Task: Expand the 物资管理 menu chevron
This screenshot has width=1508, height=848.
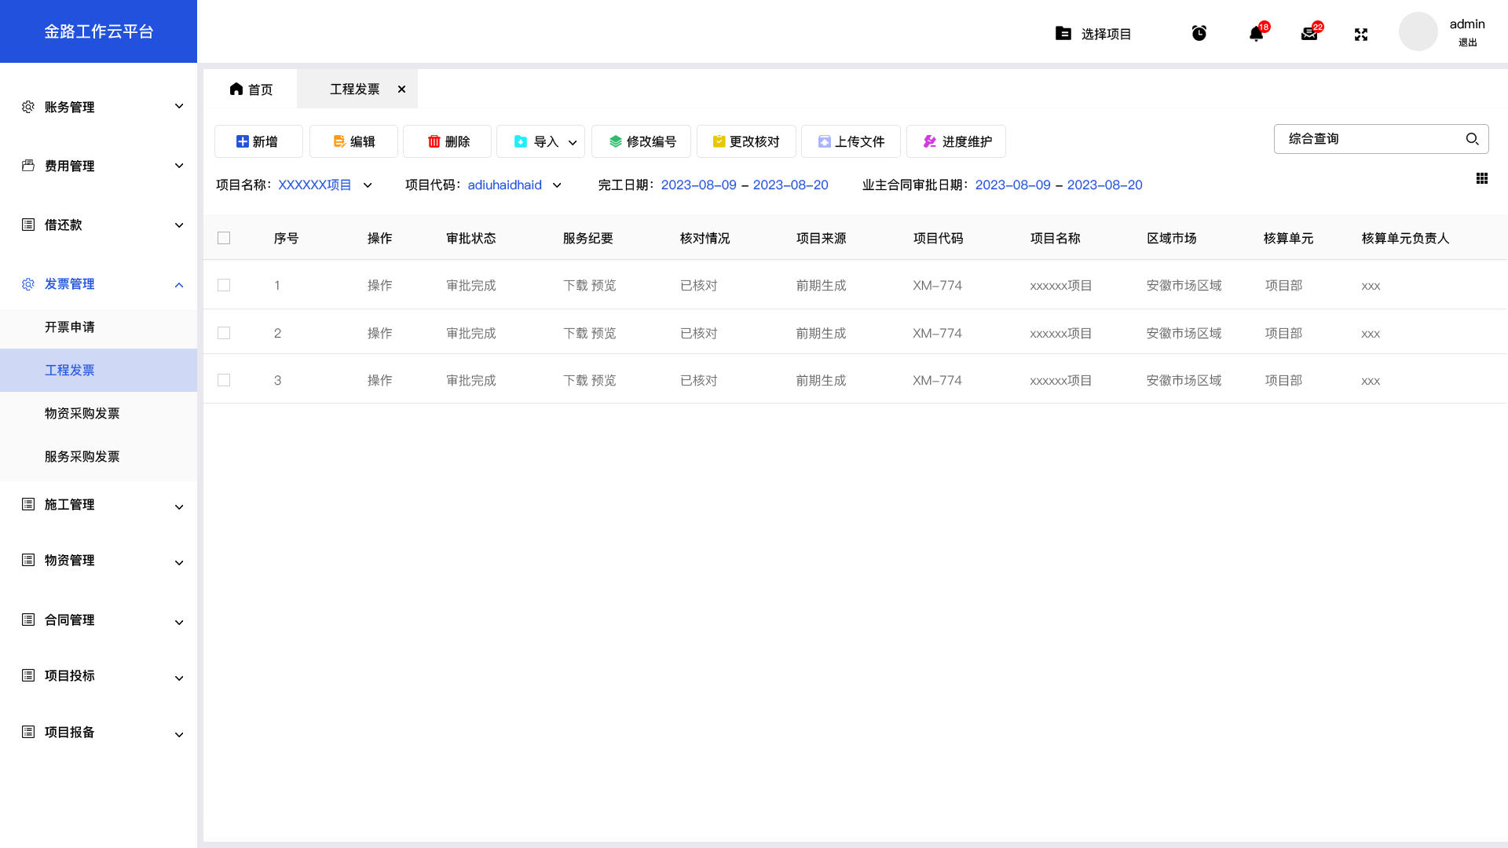Action: tap(179, 563)
